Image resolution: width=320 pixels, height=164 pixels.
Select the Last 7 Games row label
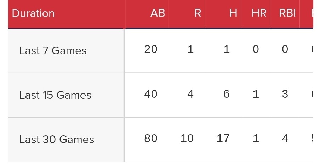click(x=53, y=50)
